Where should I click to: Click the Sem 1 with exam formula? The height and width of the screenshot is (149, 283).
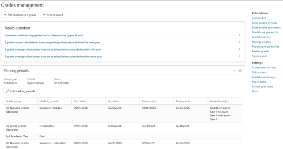[x=220, y=116]
